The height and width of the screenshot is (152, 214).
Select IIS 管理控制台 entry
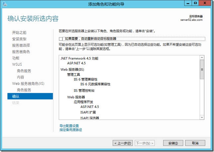pyautogui.click(x=84, y=91)
